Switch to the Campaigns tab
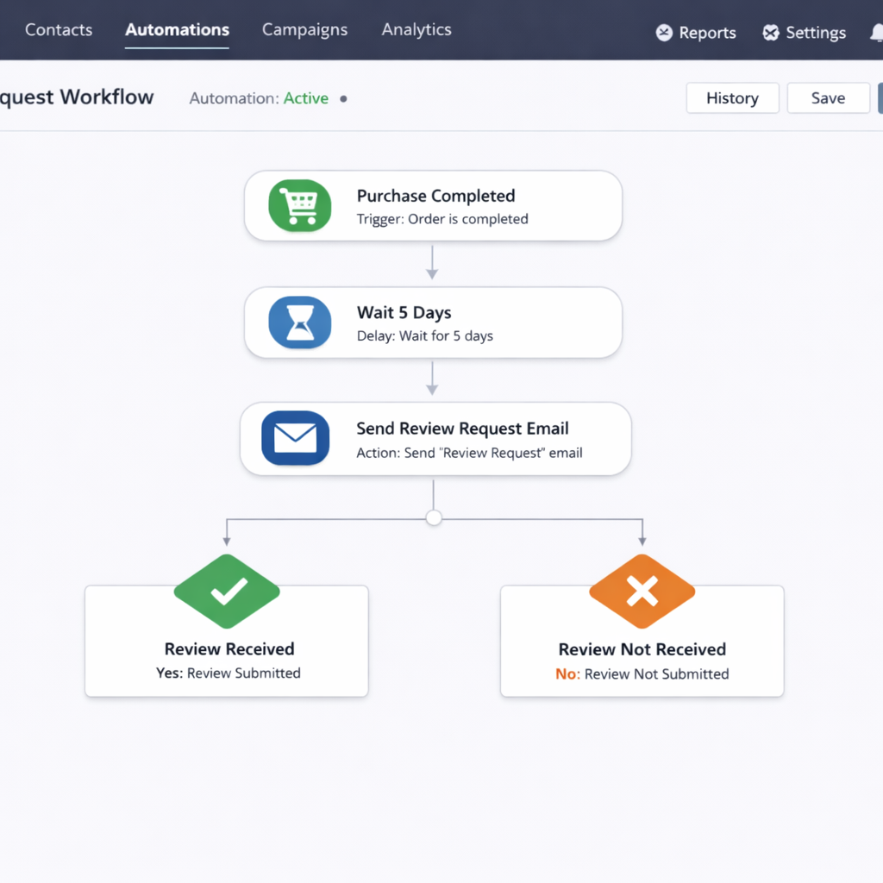 coord(304,29)
